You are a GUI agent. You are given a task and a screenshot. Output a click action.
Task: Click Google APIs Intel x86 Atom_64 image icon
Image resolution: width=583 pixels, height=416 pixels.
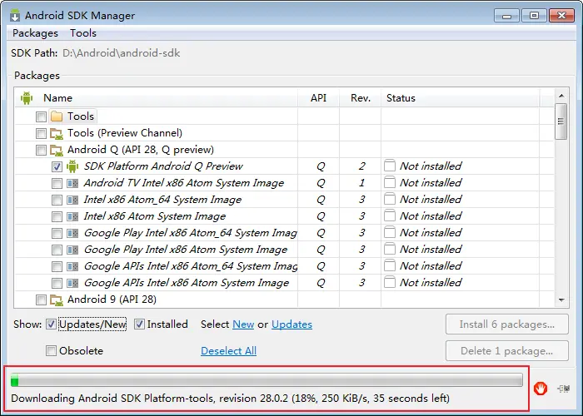72,267
